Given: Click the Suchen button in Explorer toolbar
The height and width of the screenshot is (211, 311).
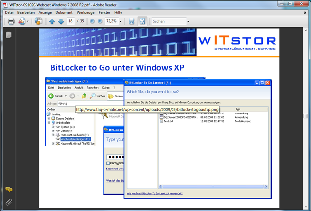Looking at the screenshot, I should point(97,96).
